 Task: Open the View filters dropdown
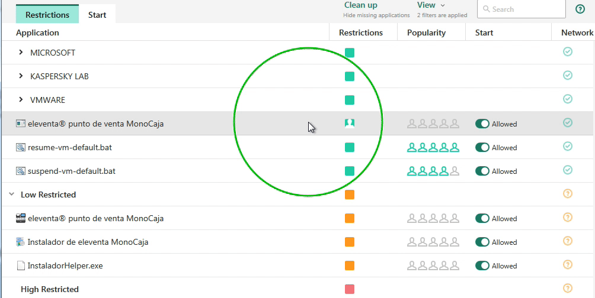(431, 5)
